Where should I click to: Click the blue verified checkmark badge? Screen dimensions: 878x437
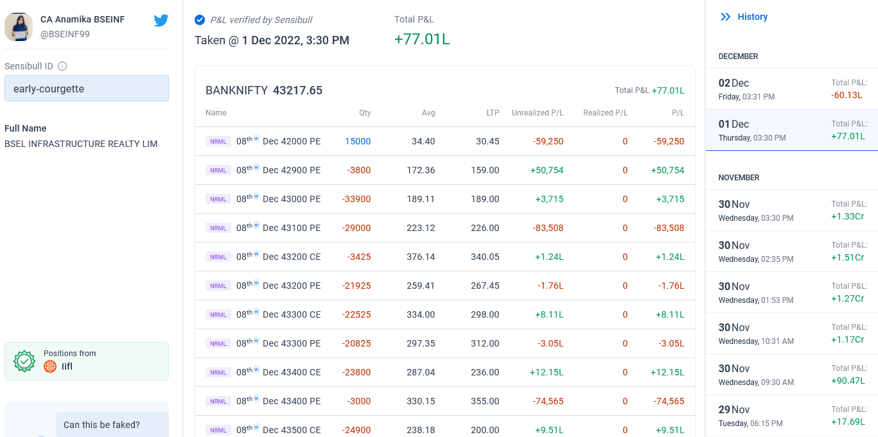[200, 20]
